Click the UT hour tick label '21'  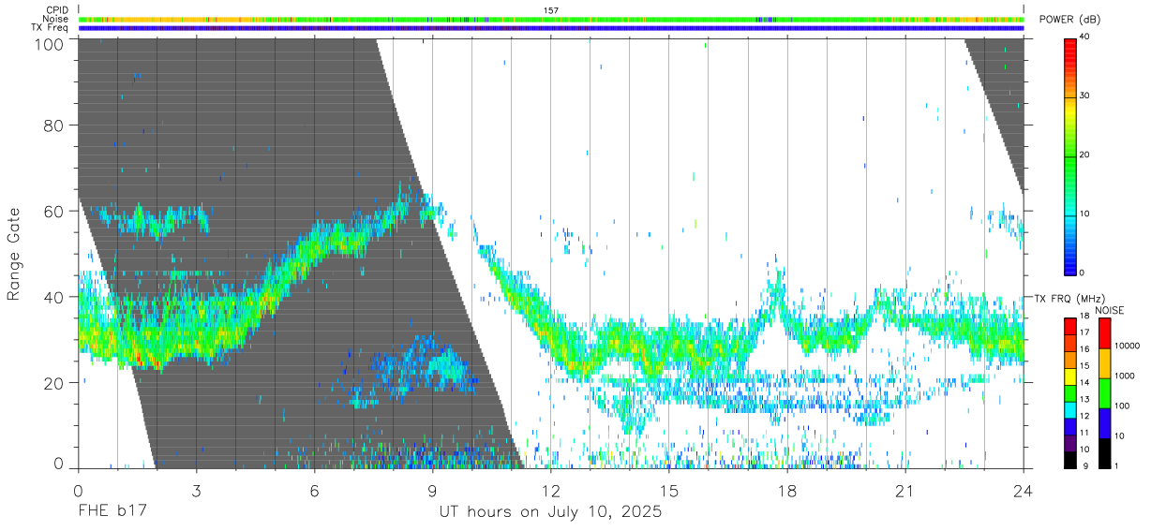tap(905, 490)
